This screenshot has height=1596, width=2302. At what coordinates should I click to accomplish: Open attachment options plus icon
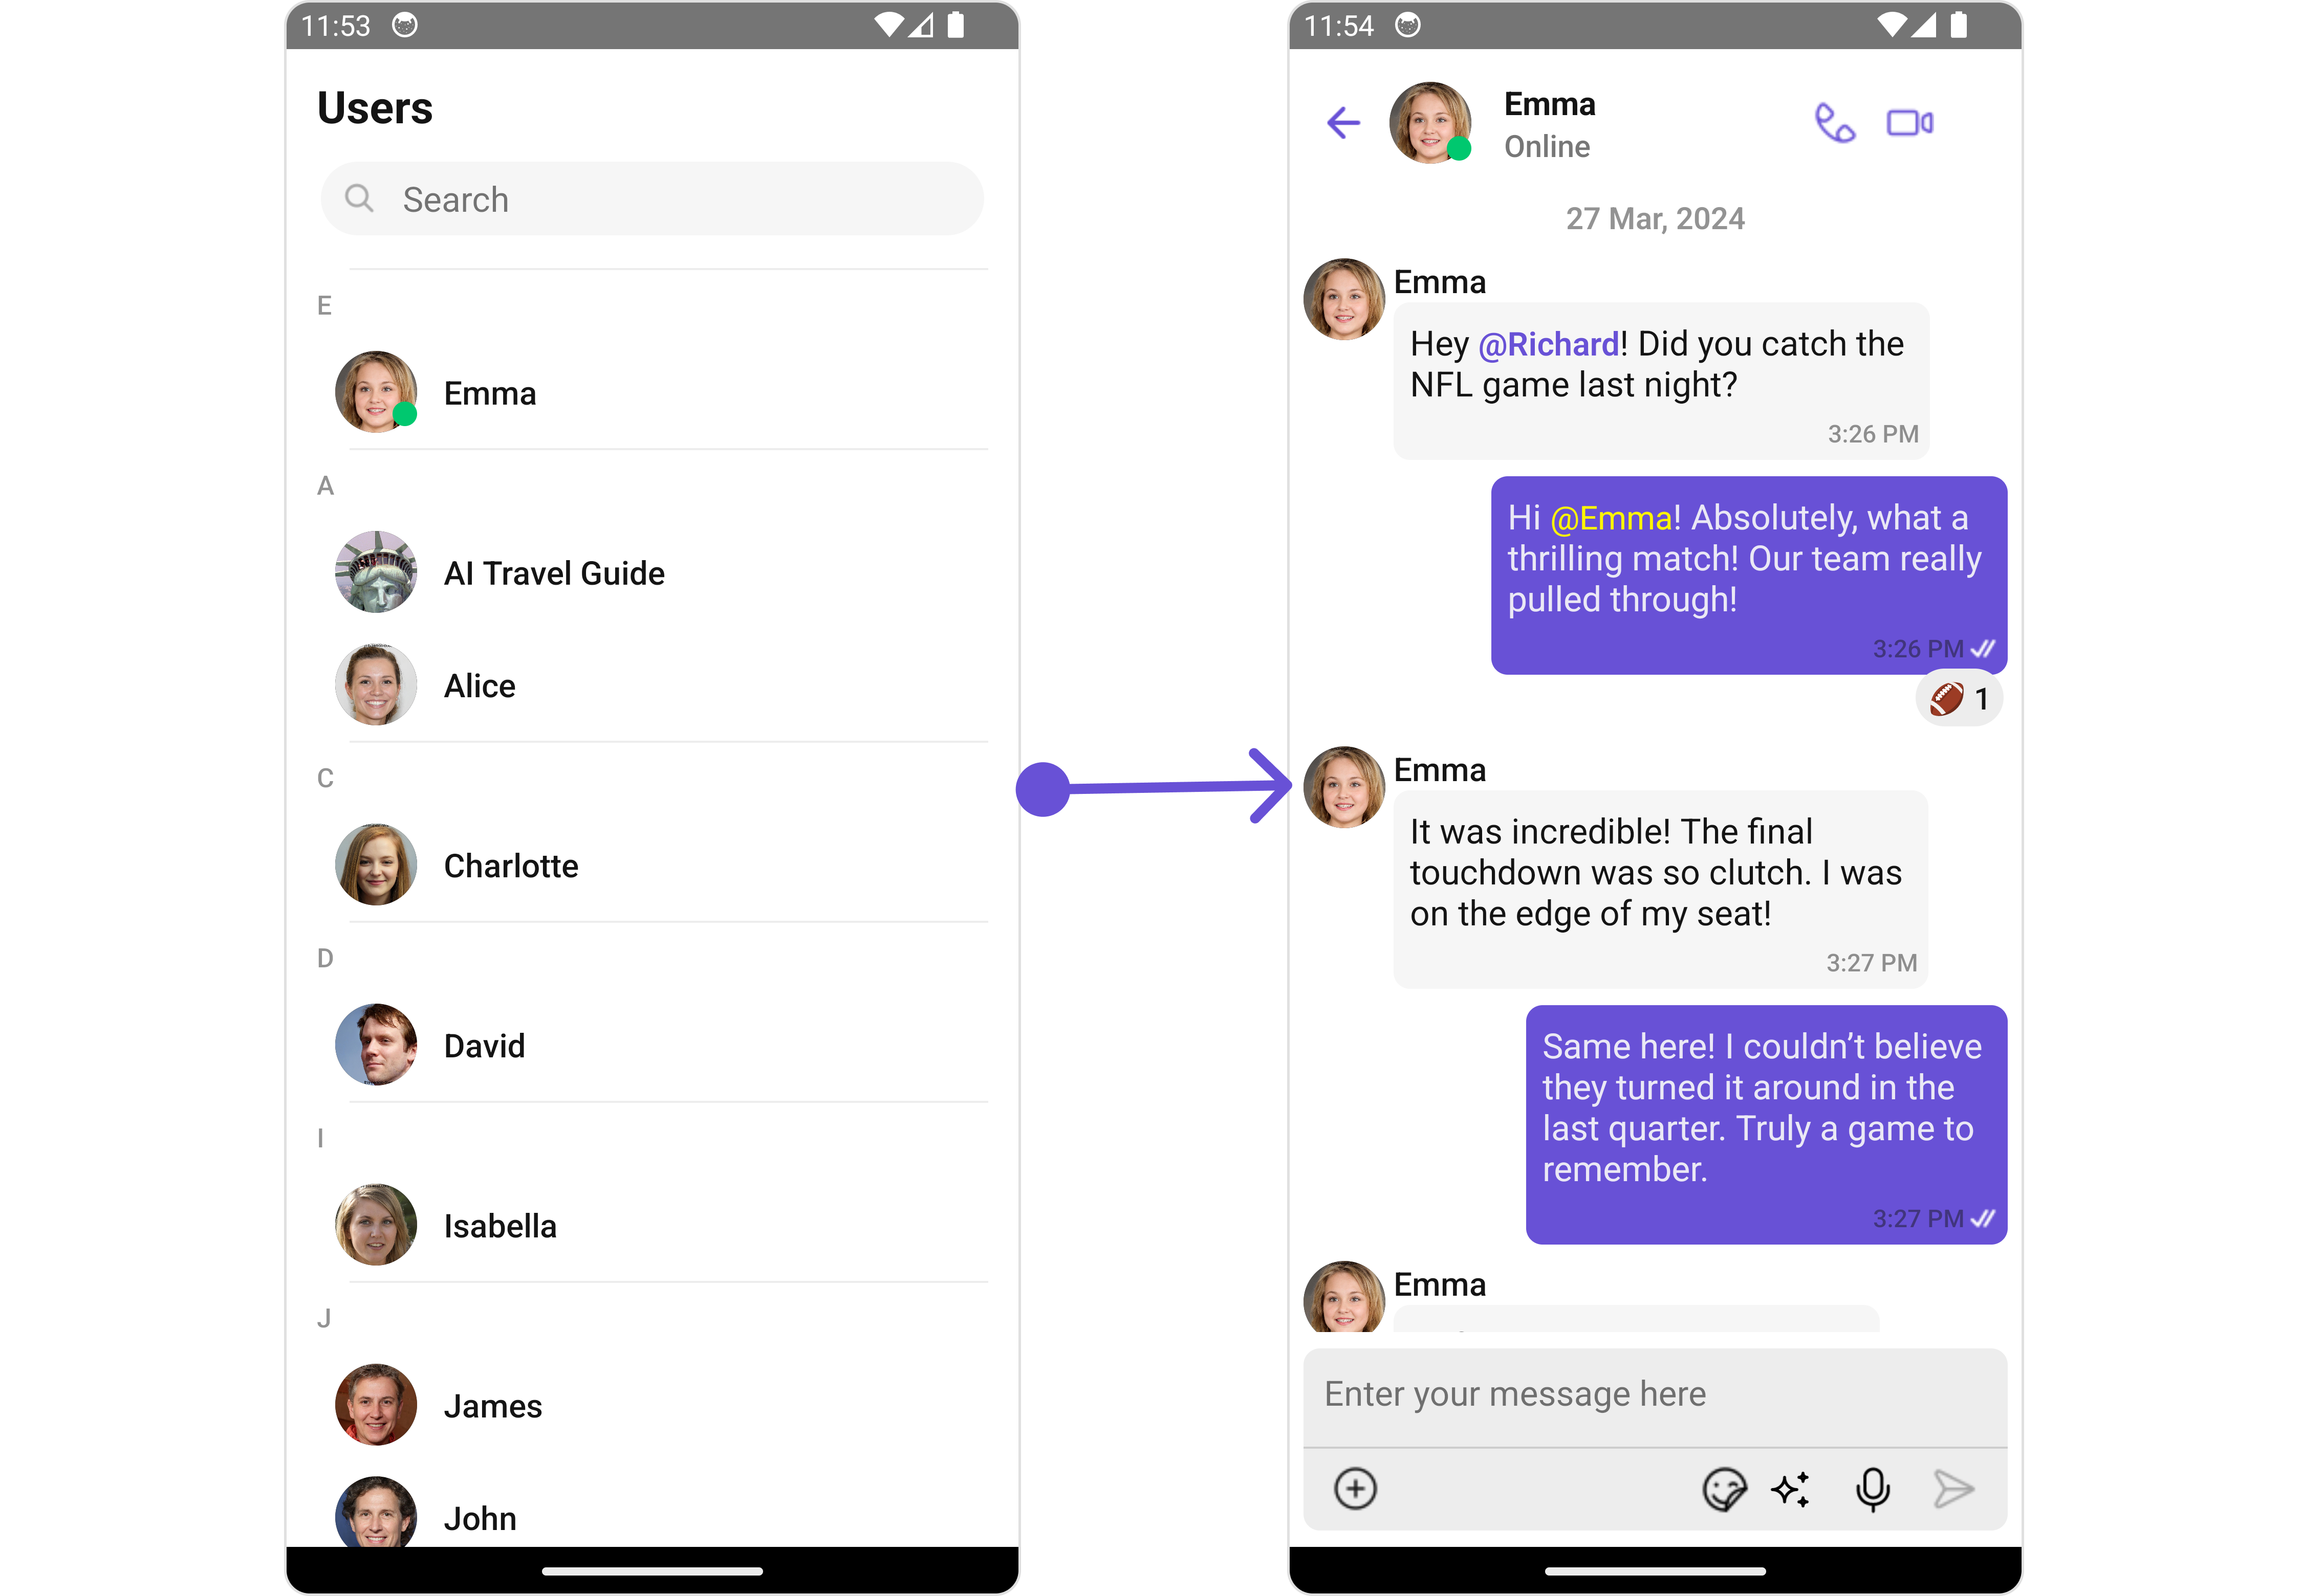pos(1355,1489)
